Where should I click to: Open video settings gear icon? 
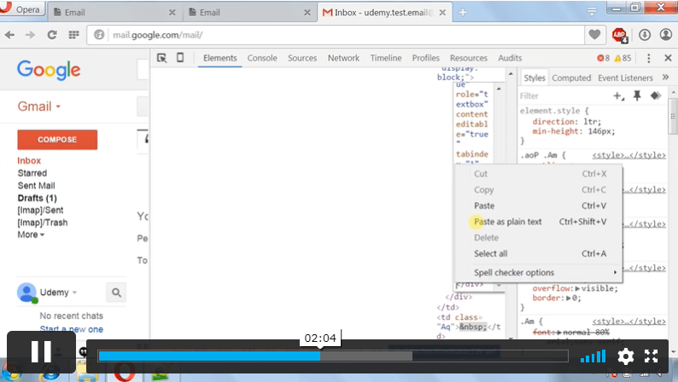click(625, 356)
